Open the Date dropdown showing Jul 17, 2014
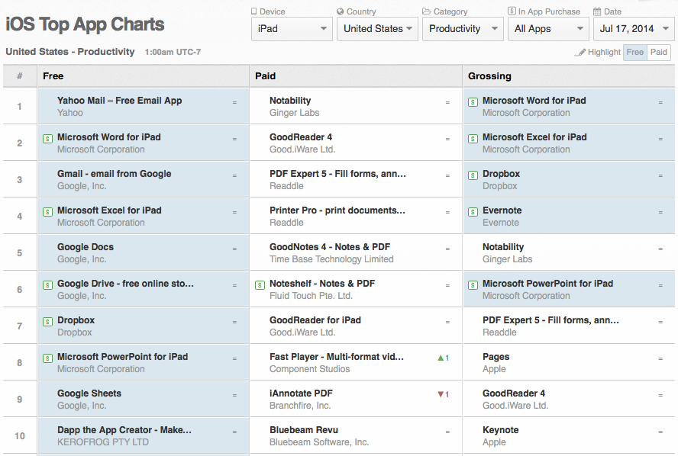This screenshot has width=678, height=456. [x=634, y=29]
